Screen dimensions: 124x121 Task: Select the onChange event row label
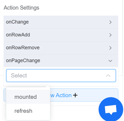17,22
